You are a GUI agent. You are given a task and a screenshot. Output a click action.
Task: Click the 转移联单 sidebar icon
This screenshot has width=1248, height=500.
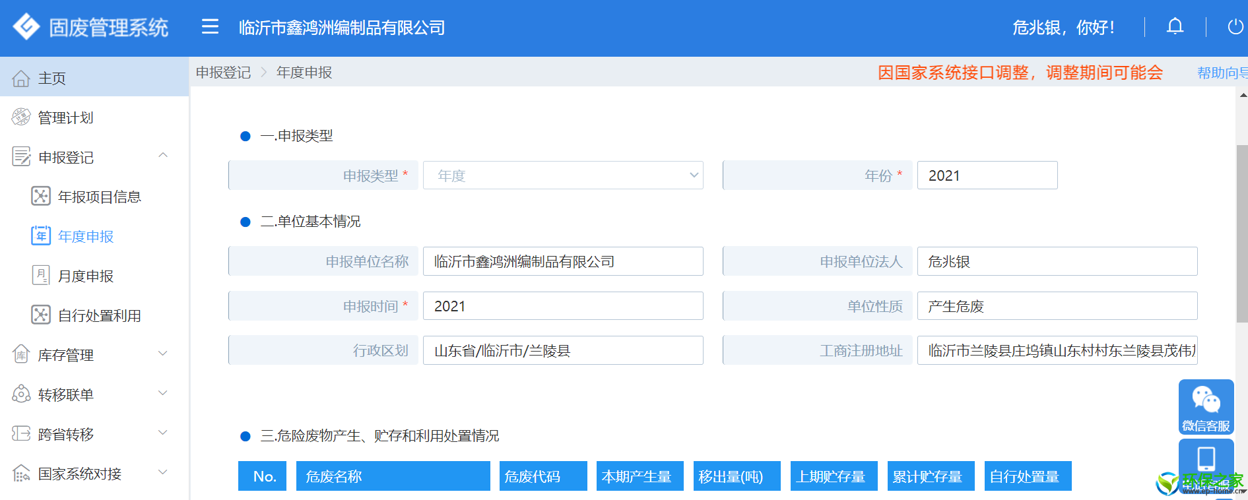(x=21, y=394)
